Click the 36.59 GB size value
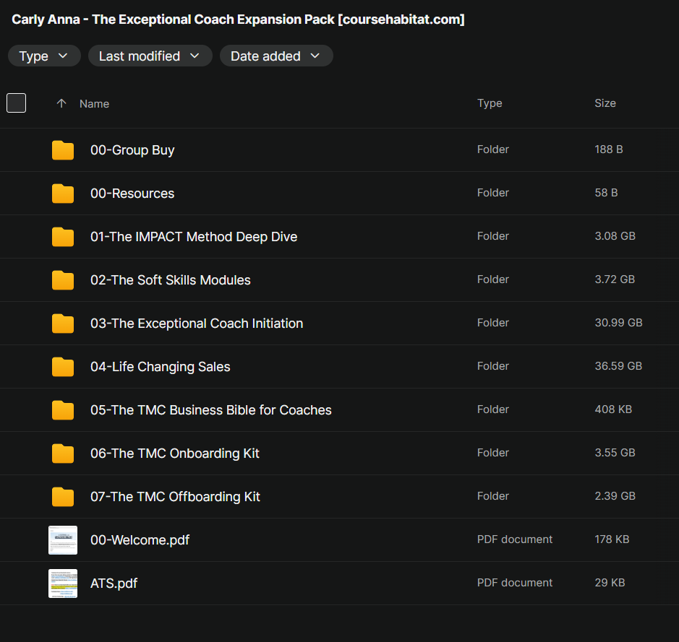The width and height of the screenshot is (679, 642). [618, 365]
